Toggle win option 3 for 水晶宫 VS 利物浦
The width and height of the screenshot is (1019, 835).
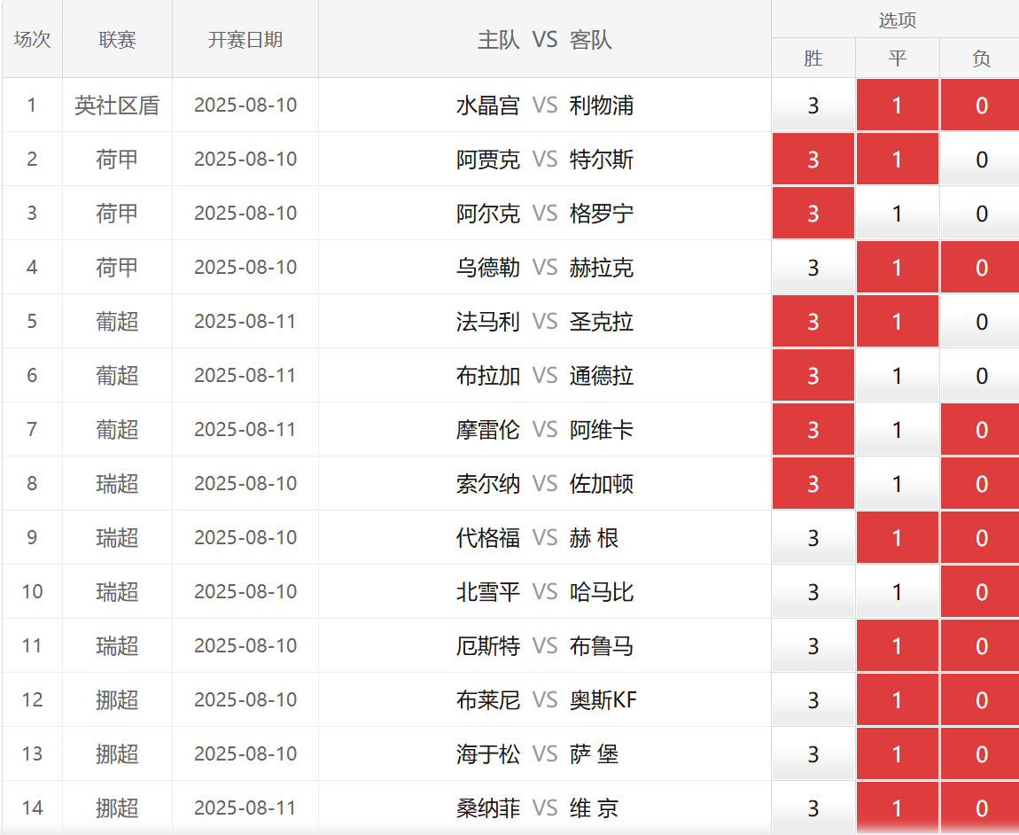[x=813, y=105]
